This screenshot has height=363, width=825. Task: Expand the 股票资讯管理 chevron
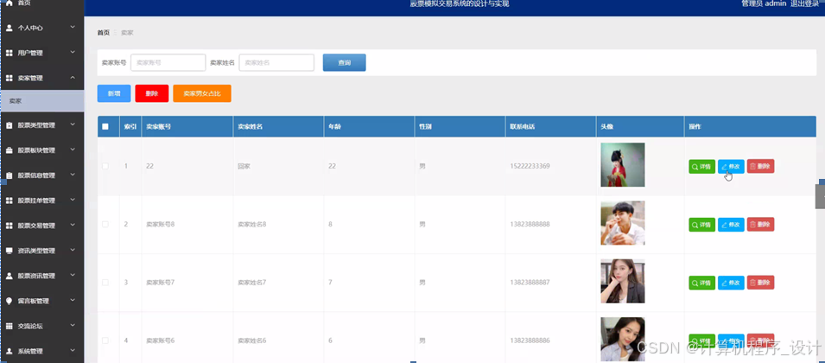tap(73, 275)
